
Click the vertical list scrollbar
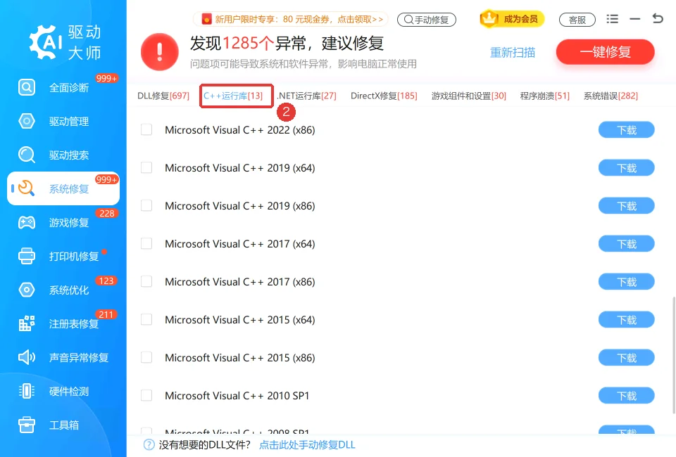[x=673, y=354]
